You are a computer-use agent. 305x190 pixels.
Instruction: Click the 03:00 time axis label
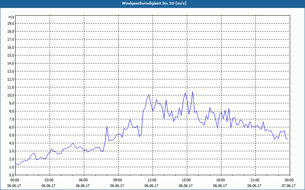click(50, 180)
